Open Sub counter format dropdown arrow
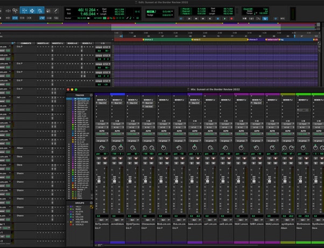This screenshot has width=324, height=248. [x=97, y=13]
